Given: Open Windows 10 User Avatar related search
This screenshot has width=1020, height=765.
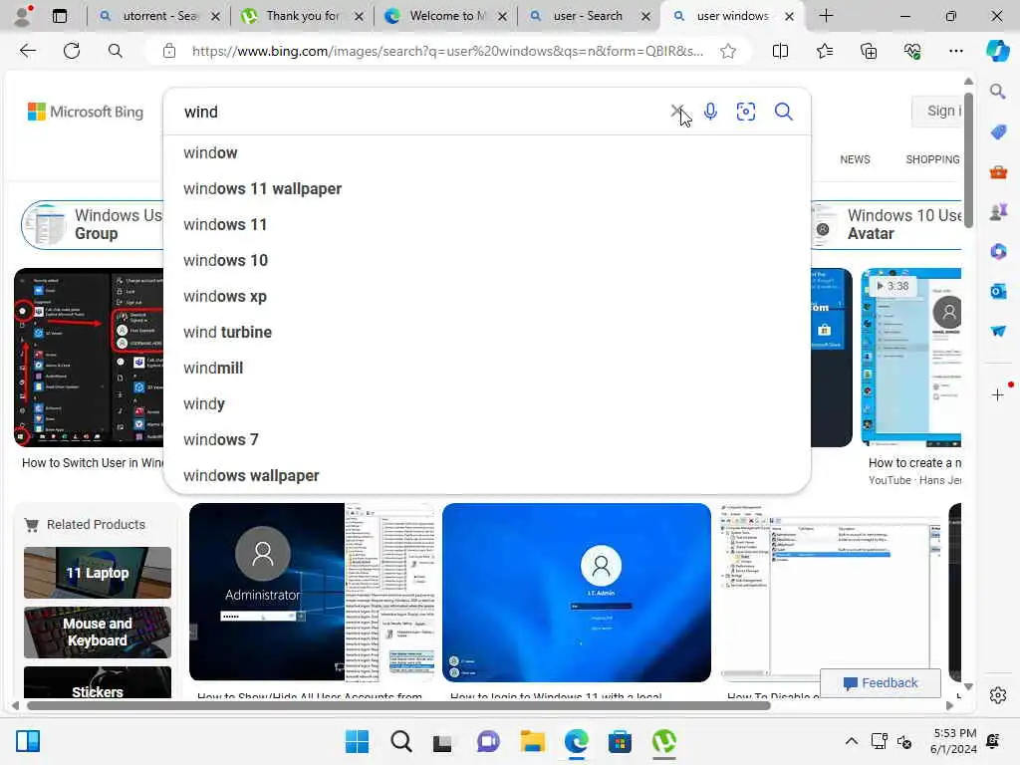Looking at the screenshot, I should coord(886,224).
